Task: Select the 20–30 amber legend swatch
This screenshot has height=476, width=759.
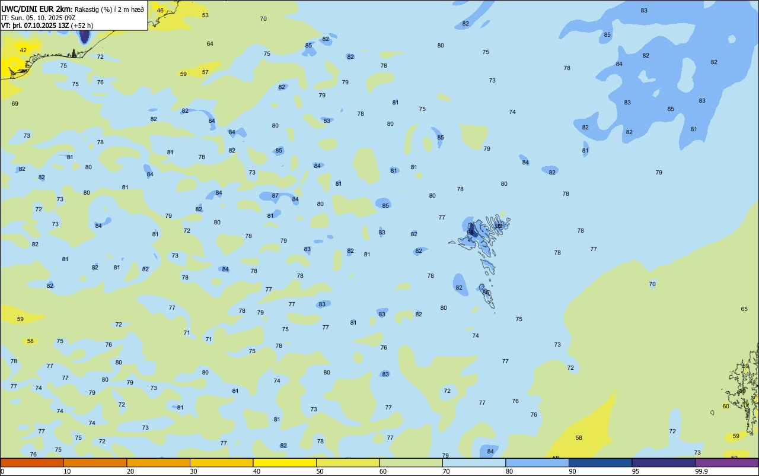Action: (x=158, y=462)
